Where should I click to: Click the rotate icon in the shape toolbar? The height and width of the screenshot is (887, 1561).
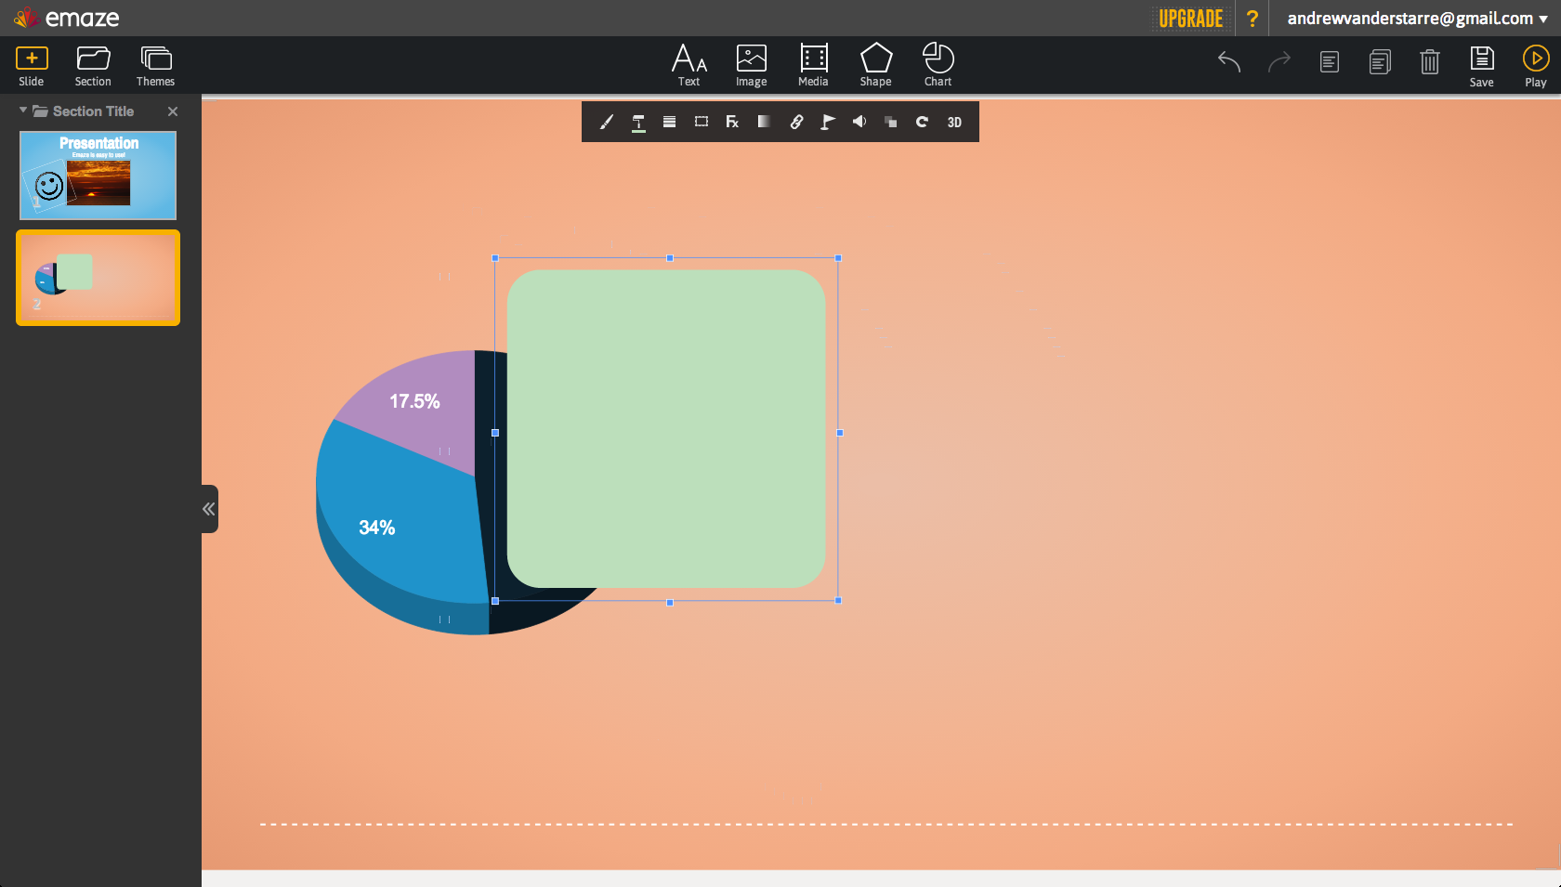(x=922, y=122)
